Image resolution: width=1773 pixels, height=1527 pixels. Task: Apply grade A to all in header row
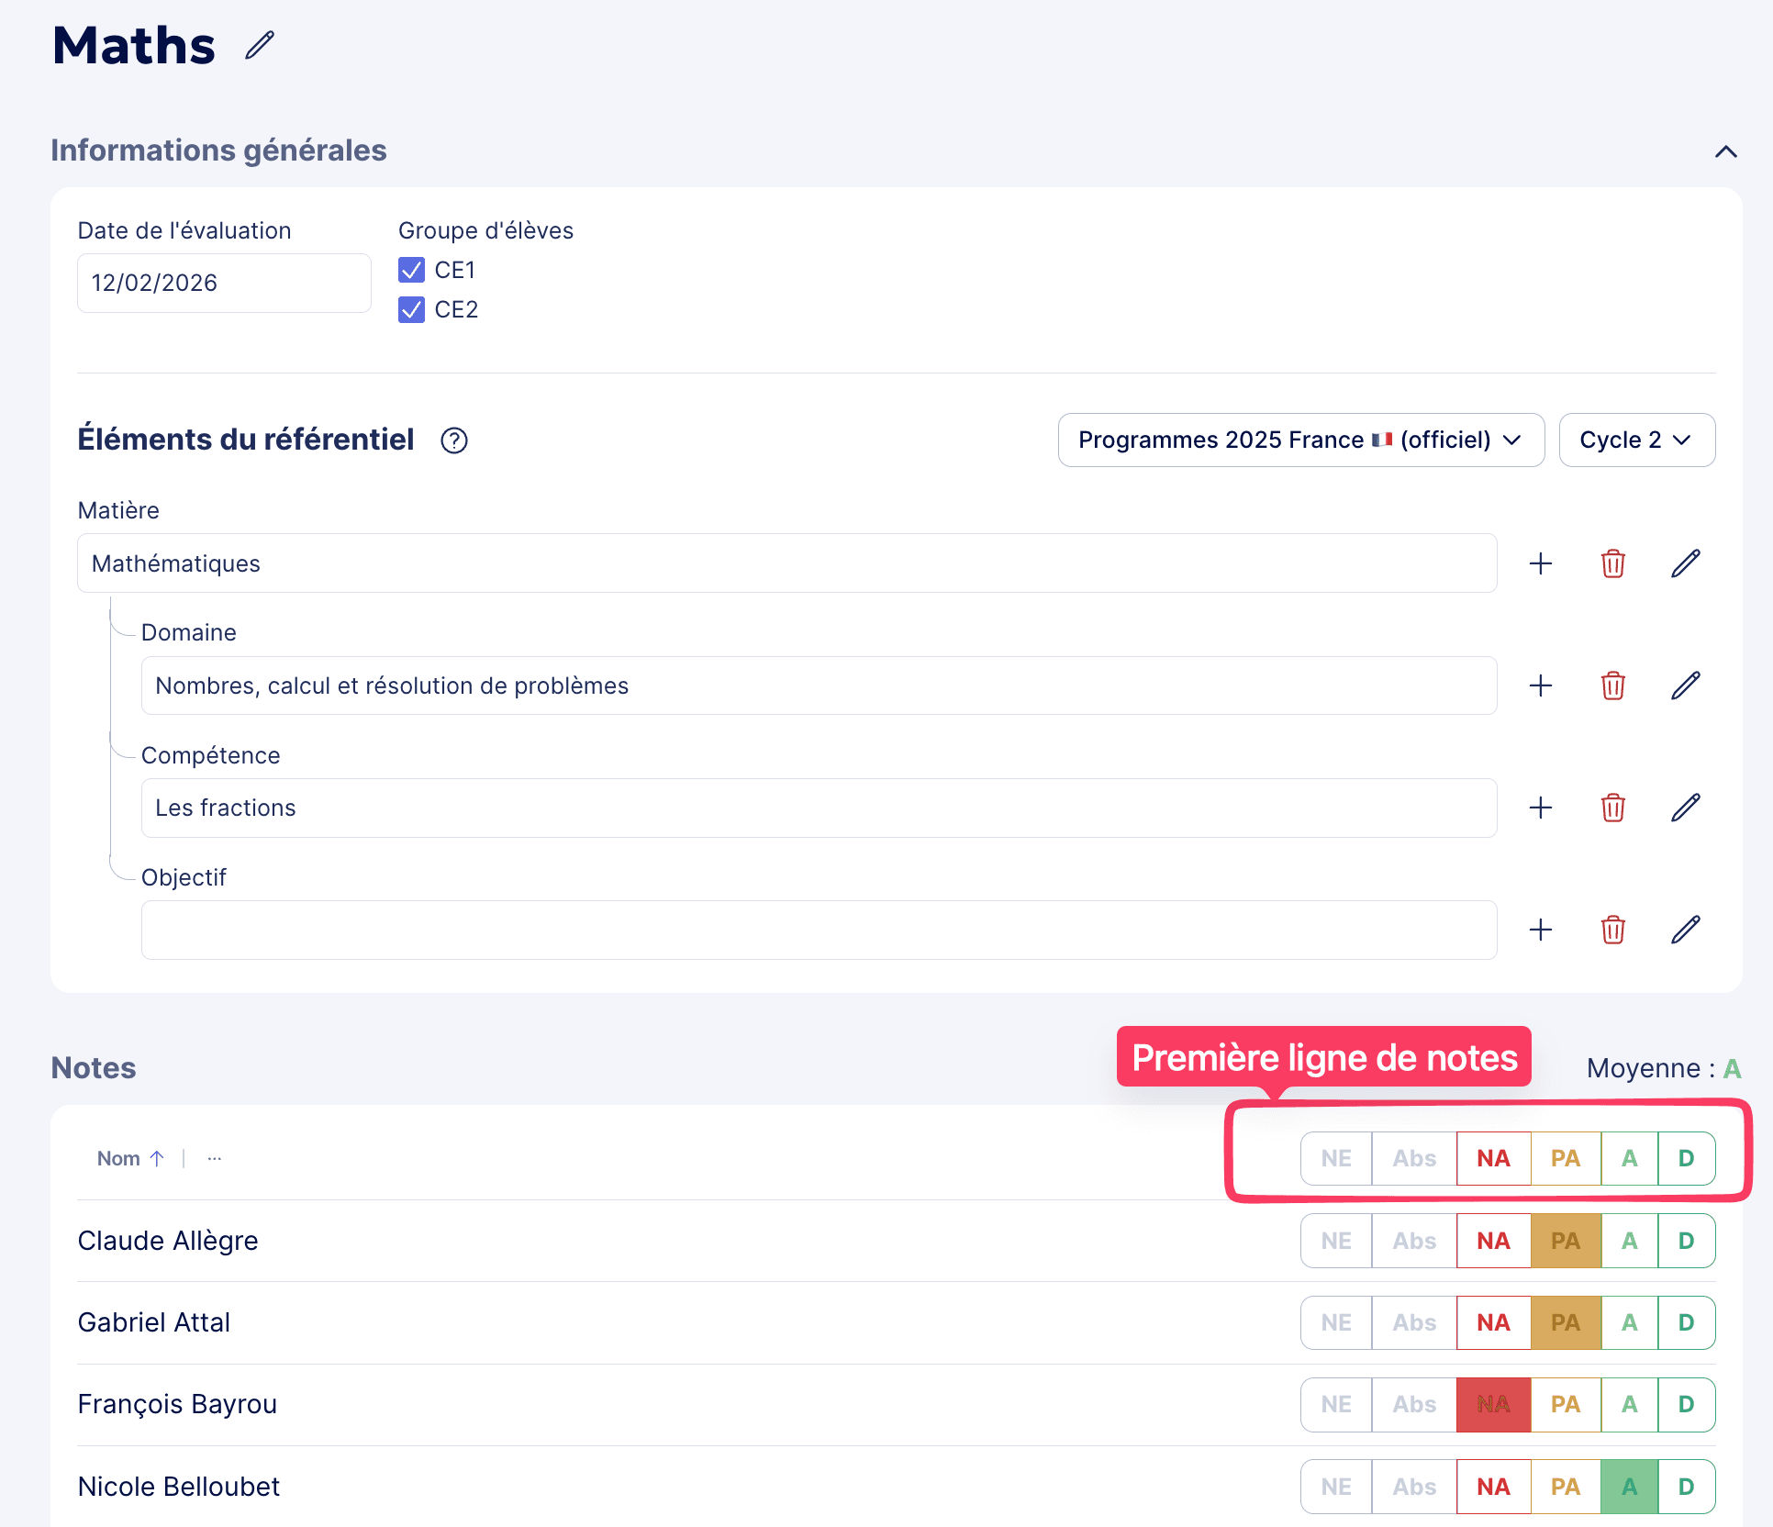(1629, 1158)
